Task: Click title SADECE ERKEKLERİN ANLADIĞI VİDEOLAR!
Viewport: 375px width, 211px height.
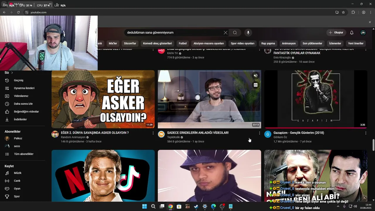Action: [x=198, y=133]
